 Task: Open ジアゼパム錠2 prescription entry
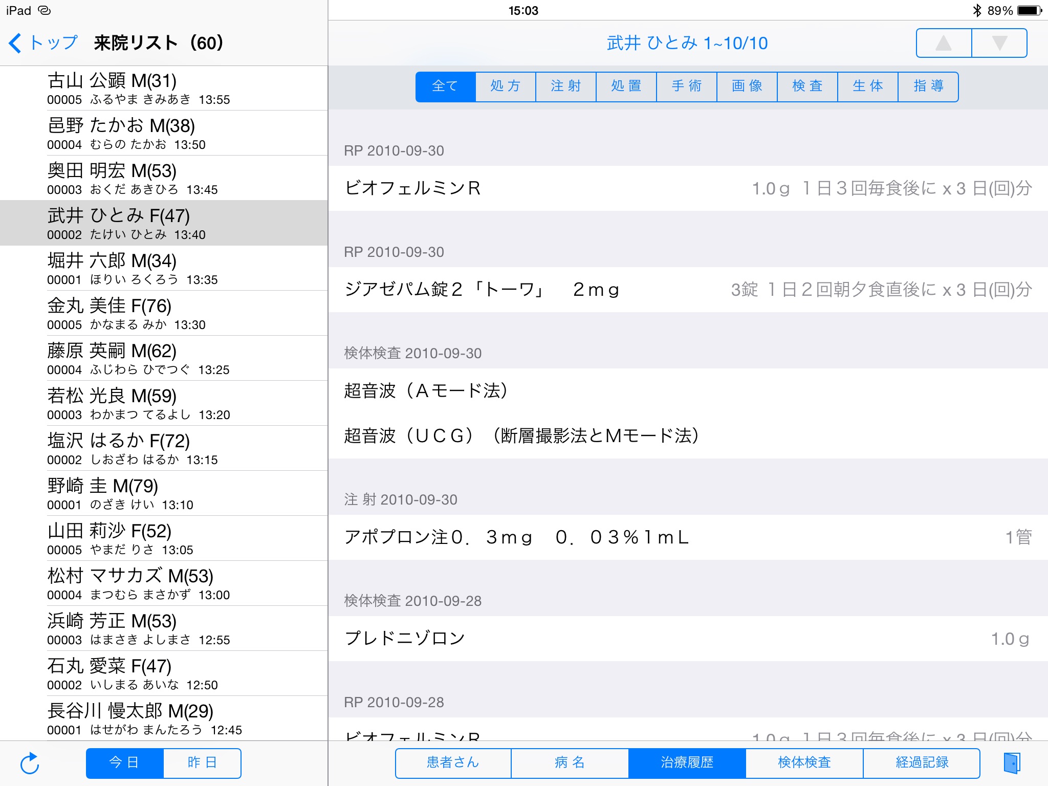pyautogui.click(x=688, y=290)
